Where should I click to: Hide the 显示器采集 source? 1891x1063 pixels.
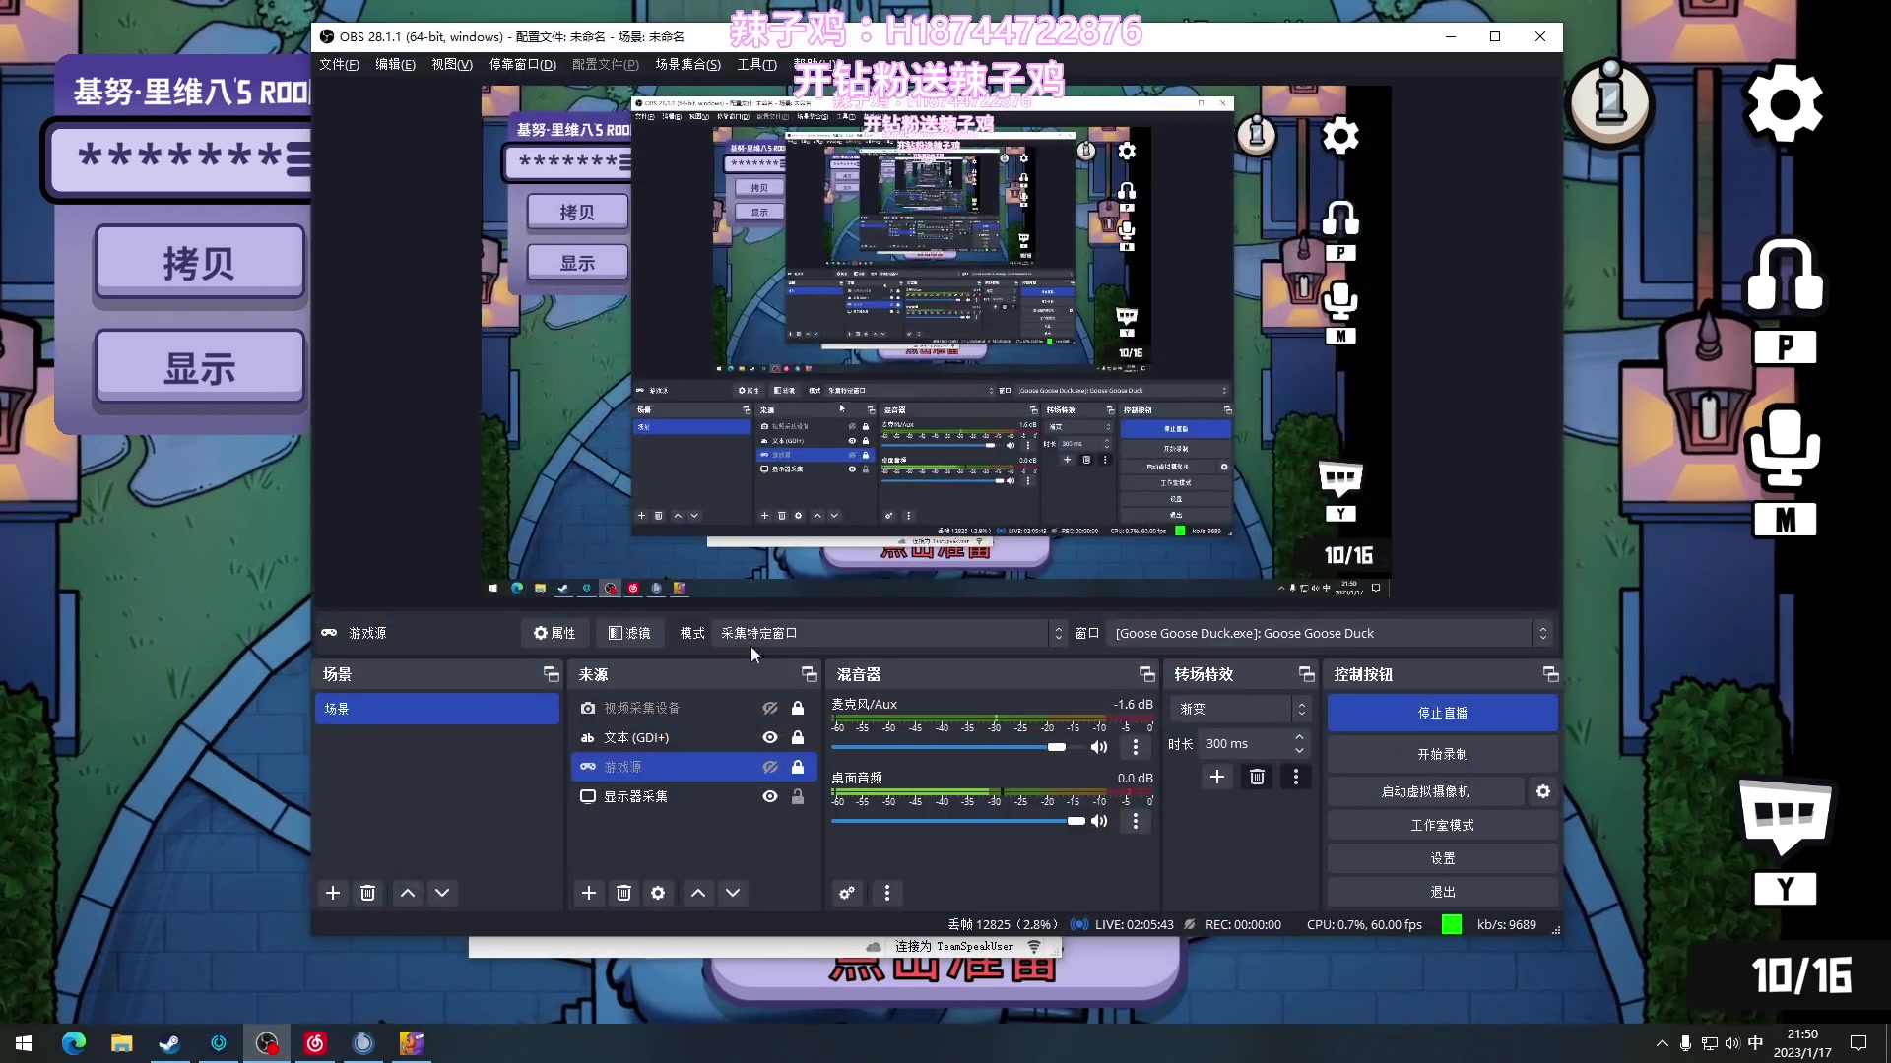[x=770, y=796]
